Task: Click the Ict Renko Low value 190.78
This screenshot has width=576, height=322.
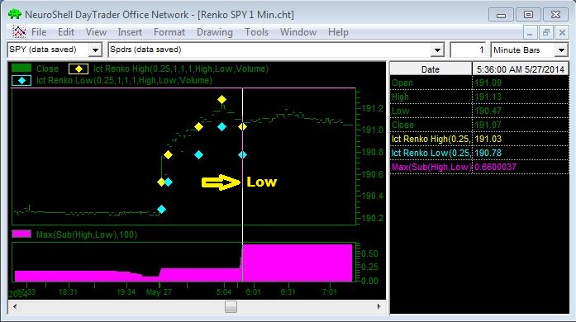Action: pos(488,153)
